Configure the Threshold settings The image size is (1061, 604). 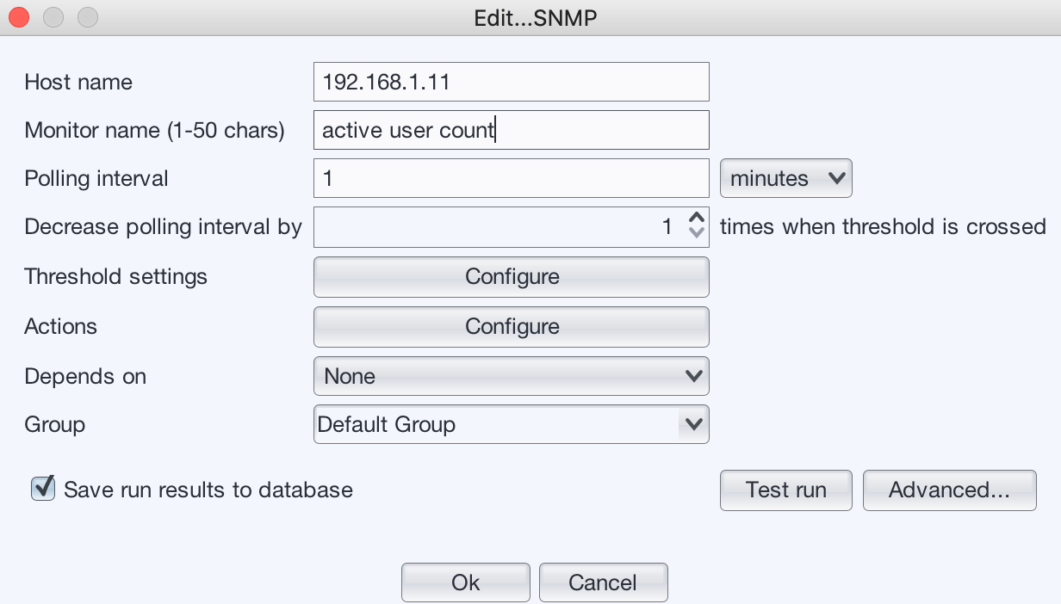click(512, 276)
